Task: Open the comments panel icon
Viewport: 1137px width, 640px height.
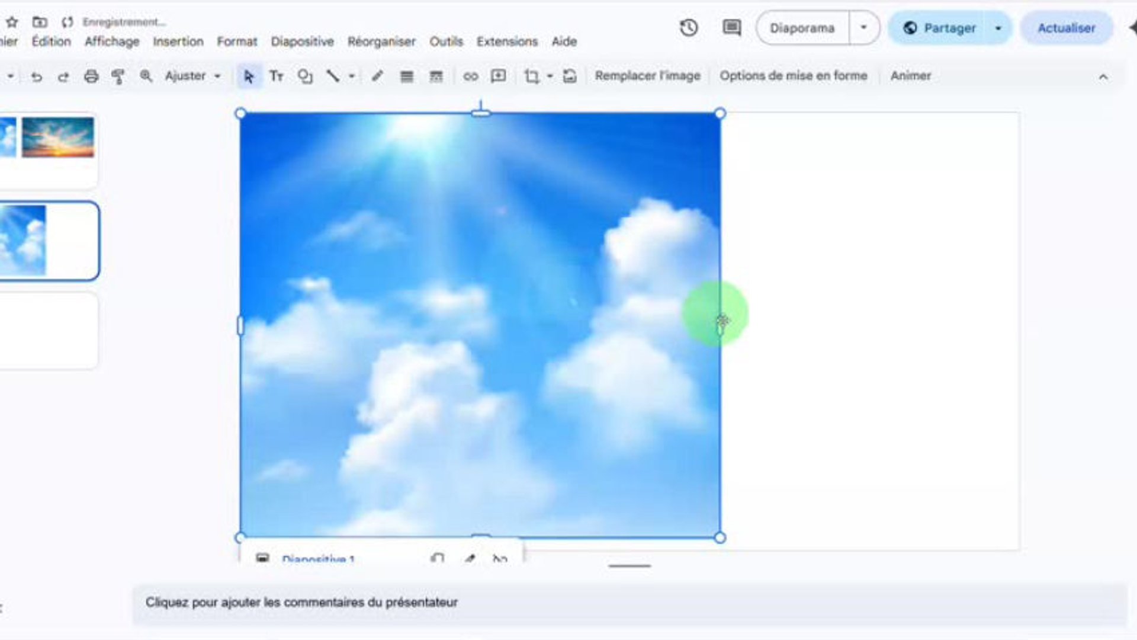Action: [732, 28]
